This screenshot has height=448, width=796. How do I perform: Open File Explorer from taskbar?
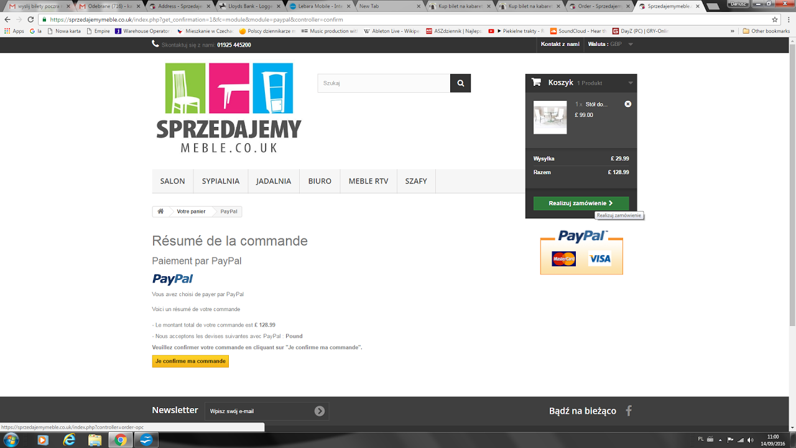pyautogui.click(x=95, y=440)
